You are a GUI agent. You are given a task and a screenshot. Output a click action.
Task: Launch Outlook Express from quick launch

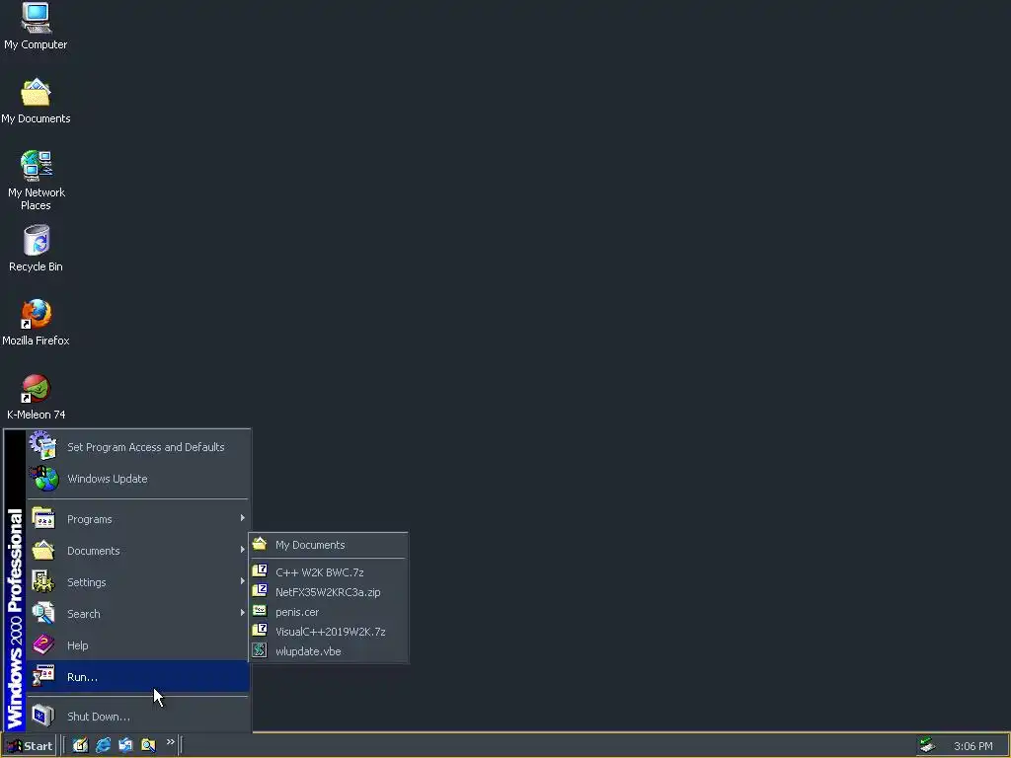pyautogui.click(x=125, y=745)
